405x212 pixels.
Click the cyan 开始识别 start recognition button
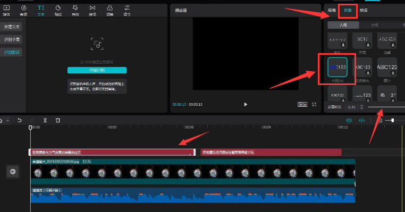tap(97, 70)
